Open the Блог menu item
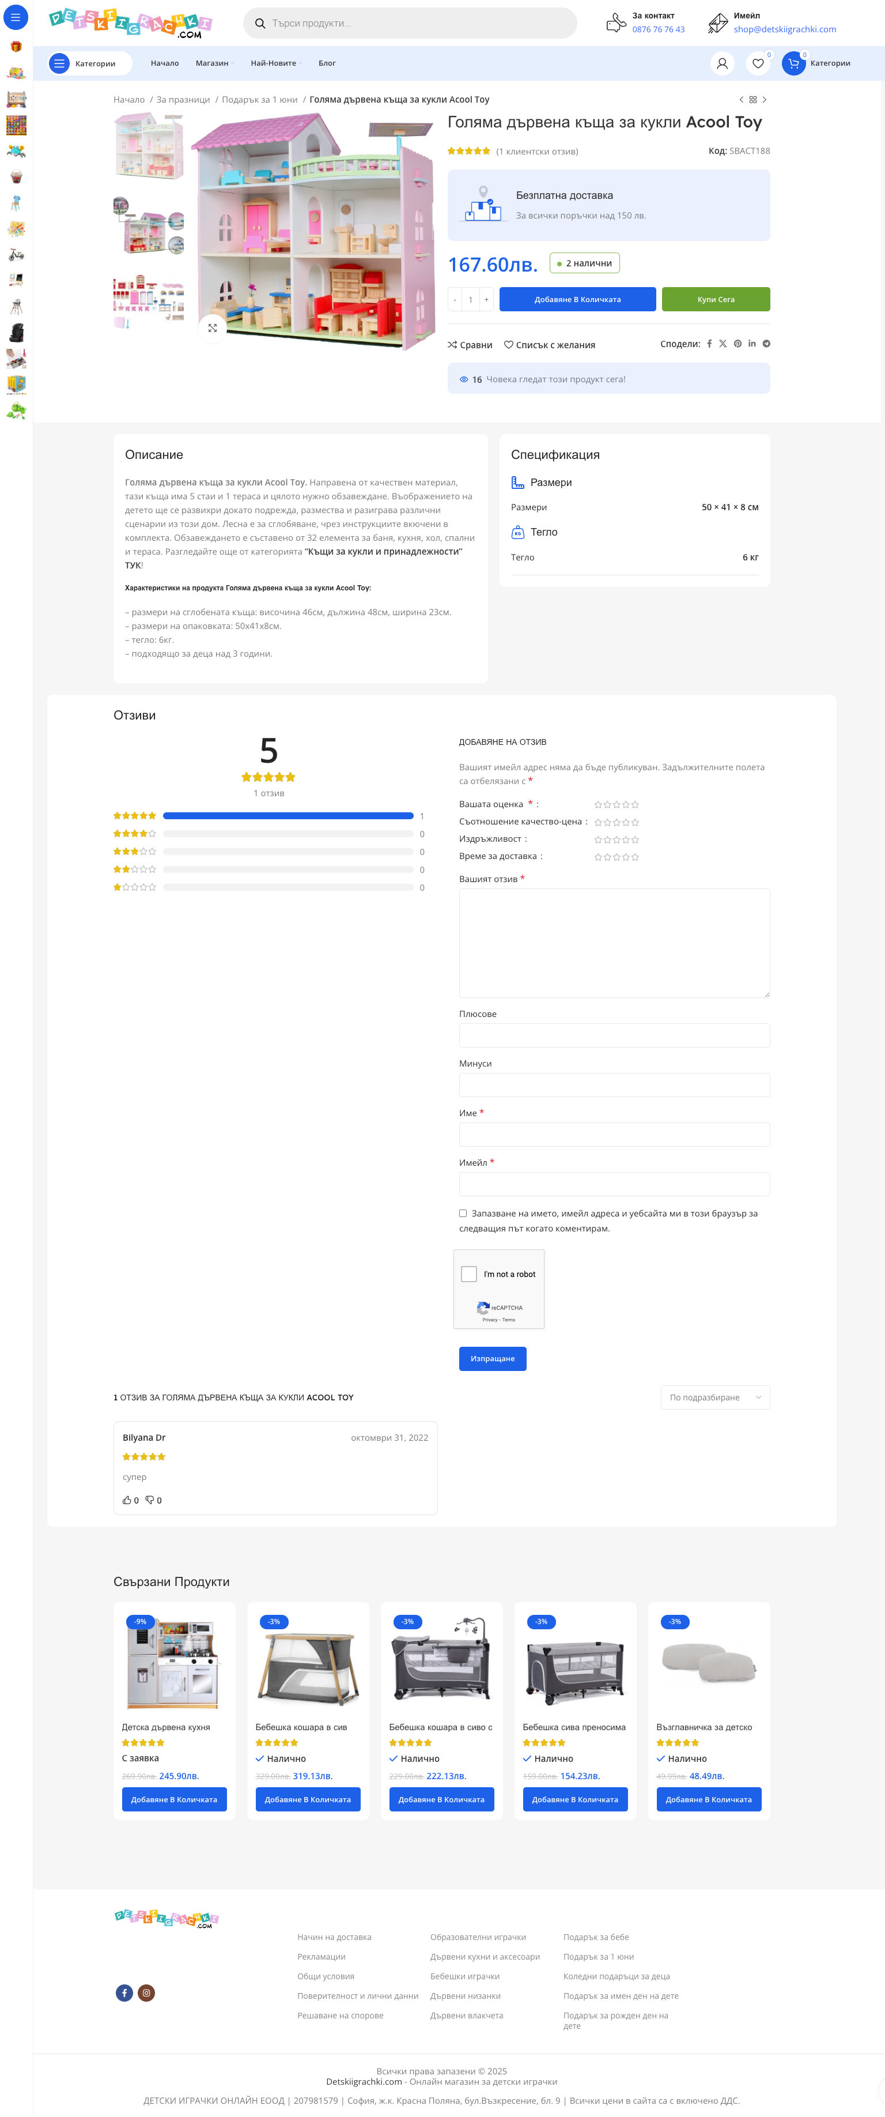The image size is (885, 2117). 327,63
